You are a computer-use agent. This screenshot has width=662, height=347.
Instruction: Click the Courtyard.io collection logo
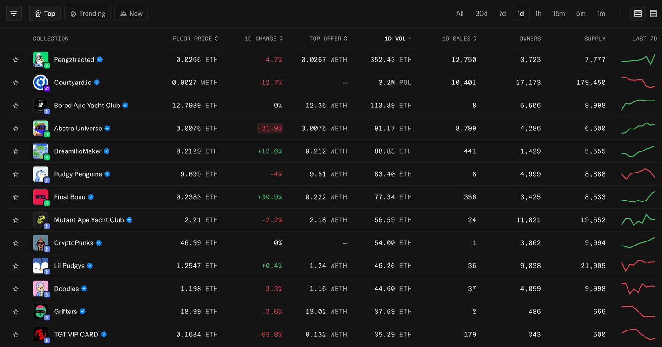coord(40,83)
